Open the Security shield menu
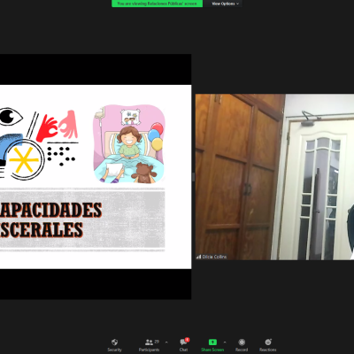 pyautogui.click(x=114, y=345)
